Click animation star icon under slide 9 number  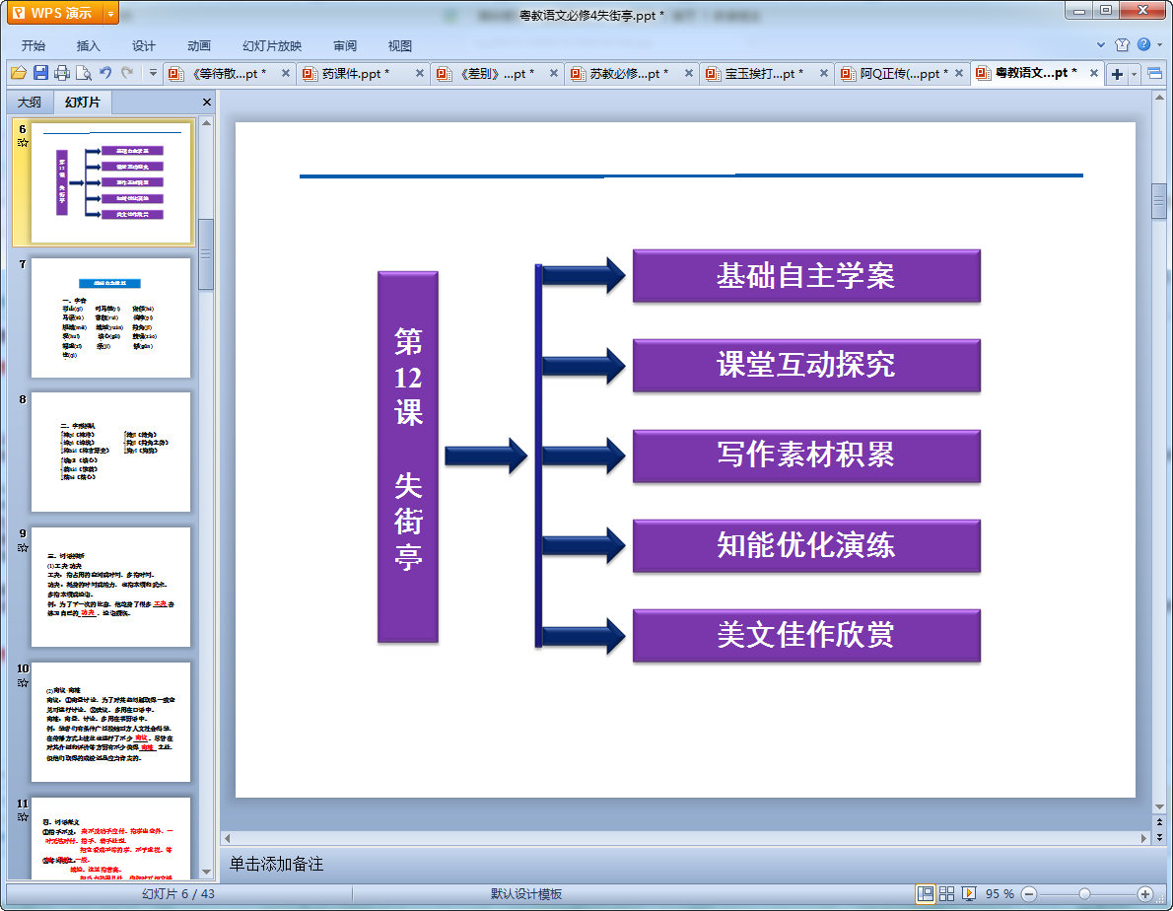click(23, 547)
